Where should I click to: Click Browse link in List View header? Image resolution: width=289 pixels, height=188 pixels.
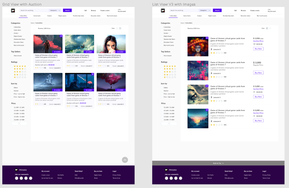click(x=243, y=11)
